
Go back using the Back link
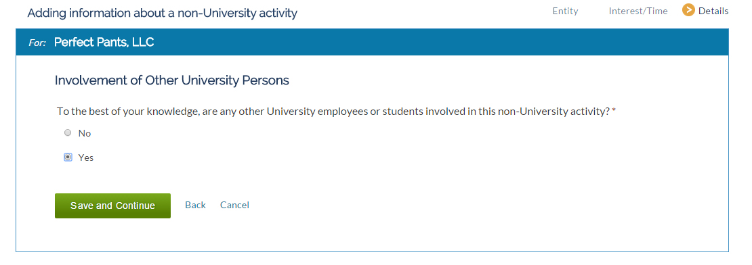tap(195, 205)
